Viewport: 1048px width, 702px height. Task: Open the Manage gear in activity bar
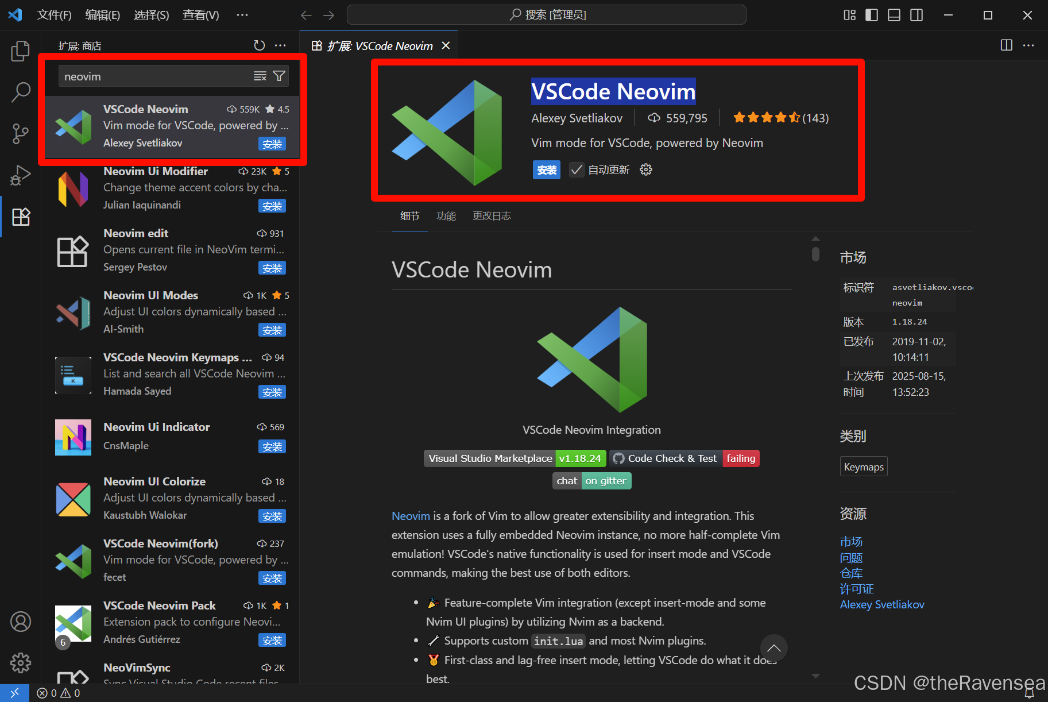(21, 663)
